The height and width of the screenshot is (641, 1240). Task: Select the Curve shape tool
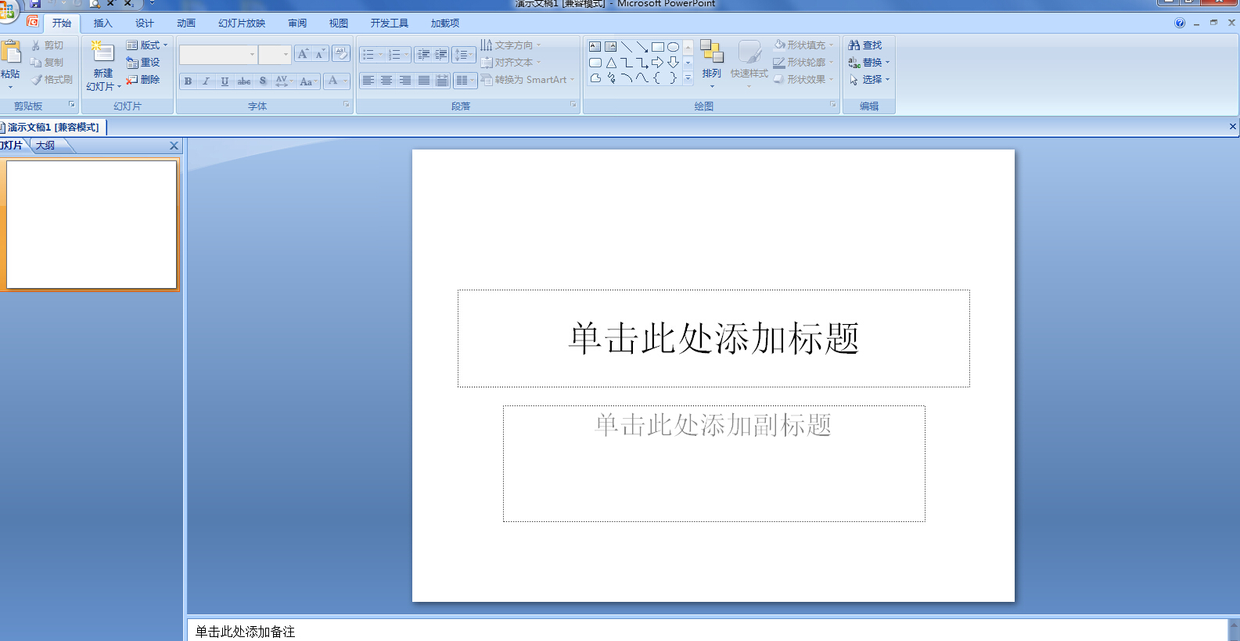(x=642, y=78)
